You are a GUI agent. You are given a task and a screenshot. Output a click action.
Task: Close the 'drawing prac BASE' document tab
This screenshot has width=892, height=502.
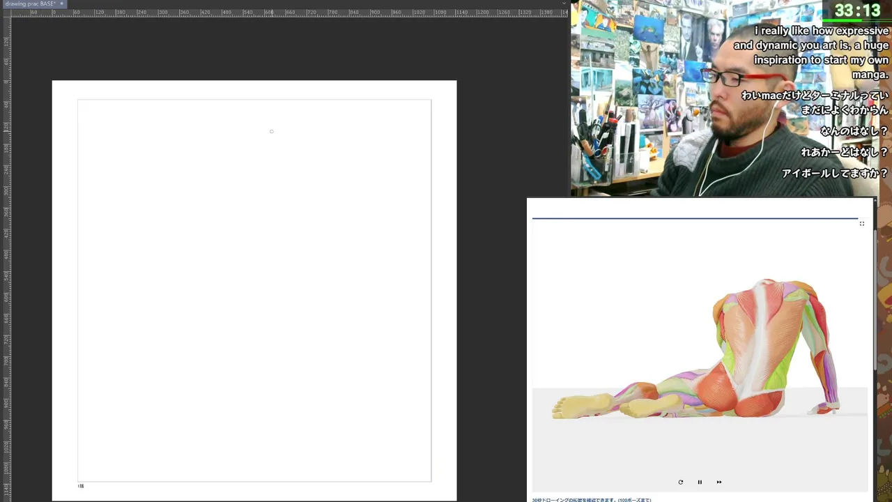[x=61, y=3]
